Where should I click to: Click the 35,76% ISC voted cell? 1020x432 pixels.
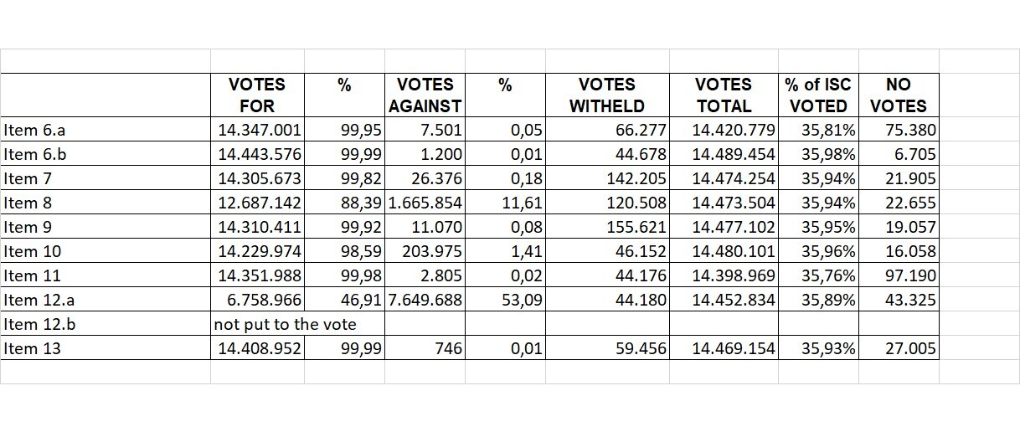tap(829, 276)
